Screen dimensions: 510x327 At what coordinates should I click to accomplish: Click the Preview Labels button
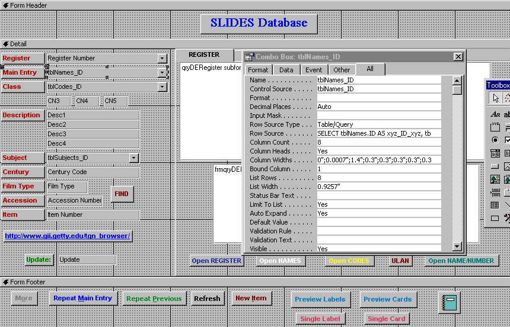pyautogui.click(x=320, y=299)
